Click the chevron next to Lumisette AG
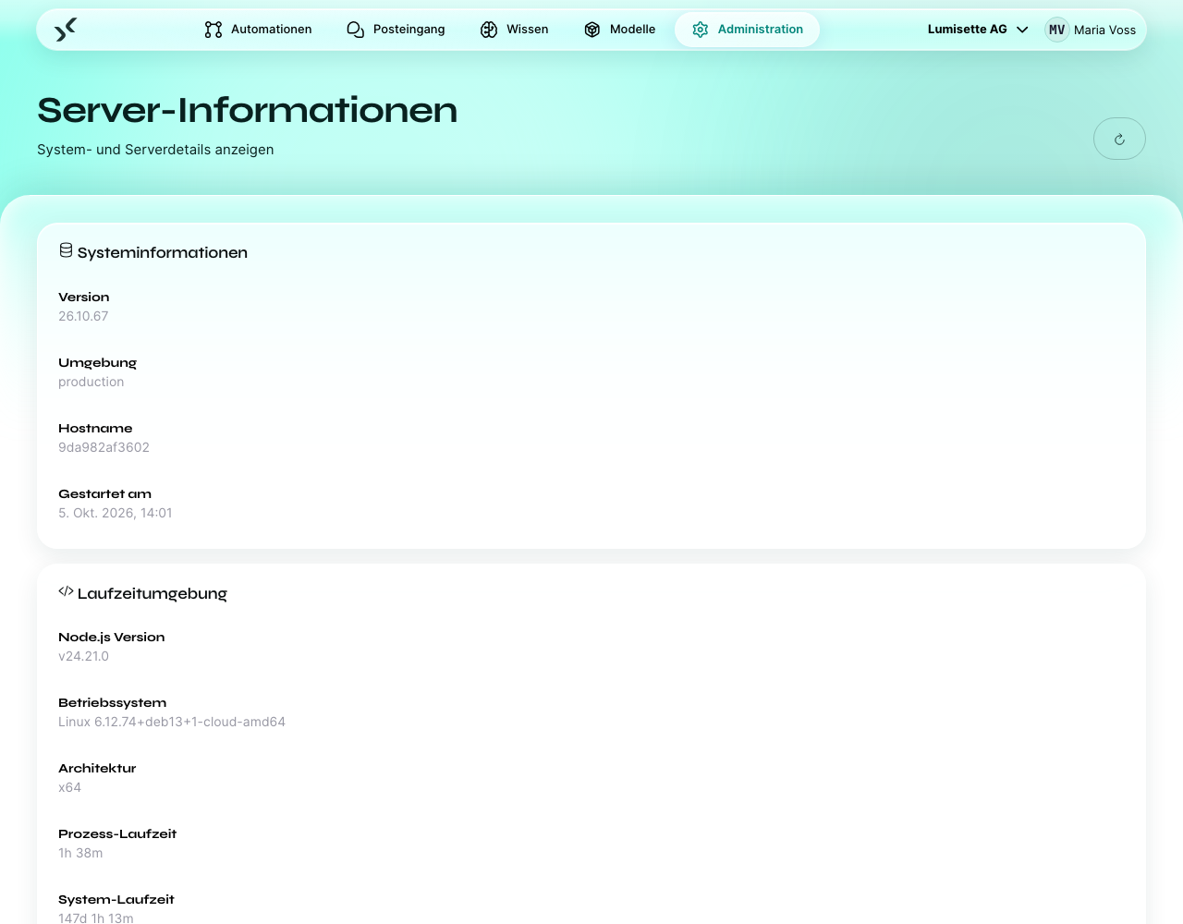Viewport: 1183px width, 924px height. 1022,30
